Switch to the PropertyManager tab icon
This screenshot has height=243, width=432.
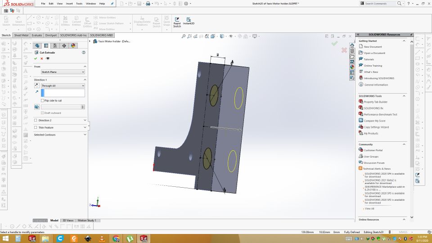coord(46,45)
